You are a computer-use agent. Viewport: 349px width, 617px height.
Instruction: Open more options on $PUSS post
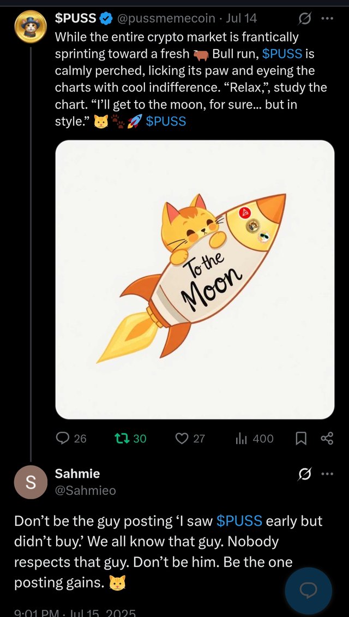[x=327, y=19]
